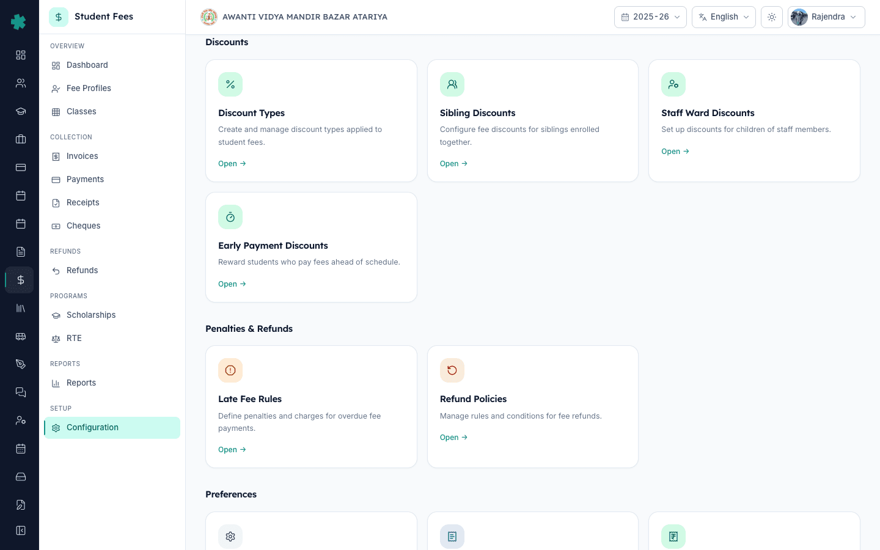Click Open link on Sibling Discounts card
This screenshot has height=550, width=880.
(453, 164)
